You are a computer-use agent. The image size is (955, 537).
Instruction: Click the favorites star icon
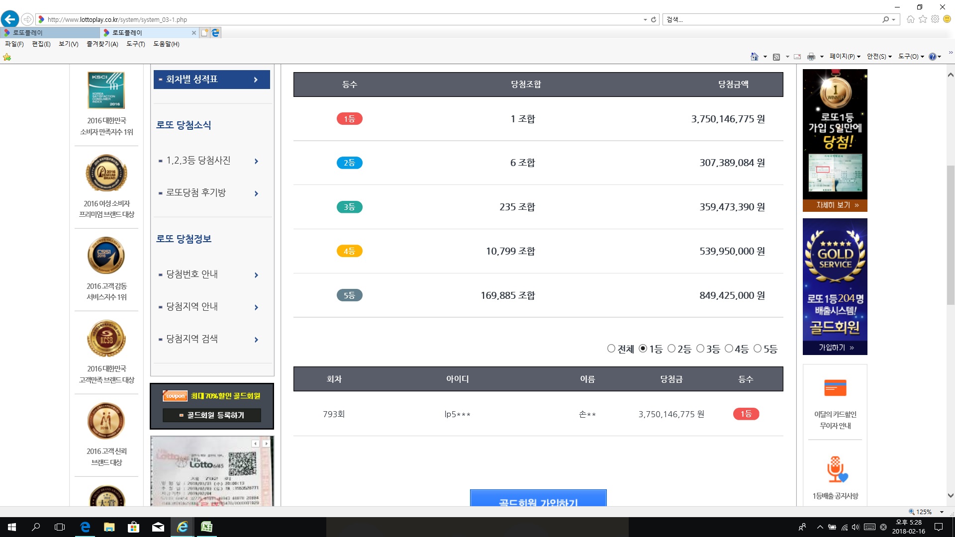(923, 19)
